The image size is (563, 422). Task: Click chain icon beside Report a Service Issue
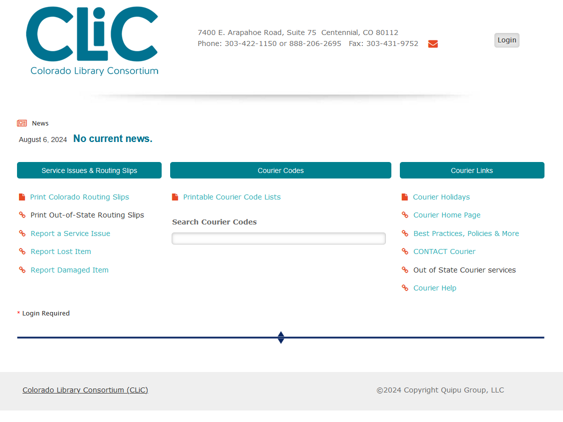[x=22, y=233]
